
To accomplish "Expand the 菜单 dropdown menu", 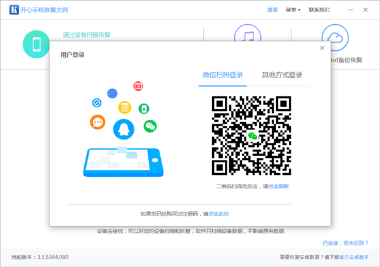I will [293, 10].
